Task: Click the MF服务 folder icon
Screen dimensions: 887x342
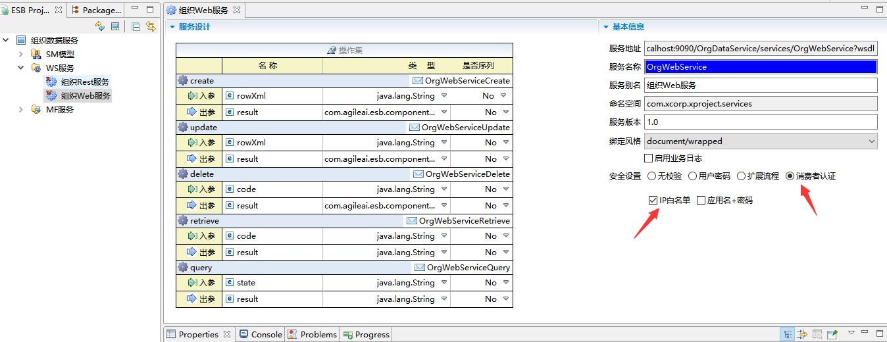Action: (36, 109)
